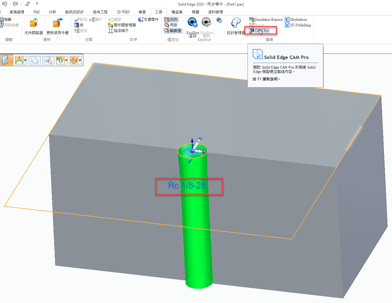The height and width of the screenshot is (303, 392).
Task: Open the Illustrations environment
Action: 296,20
